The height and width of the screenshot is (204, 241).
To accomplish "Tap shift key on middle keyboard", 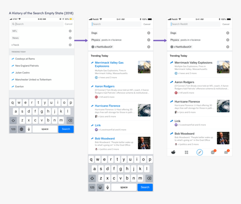I will (92, 178).
